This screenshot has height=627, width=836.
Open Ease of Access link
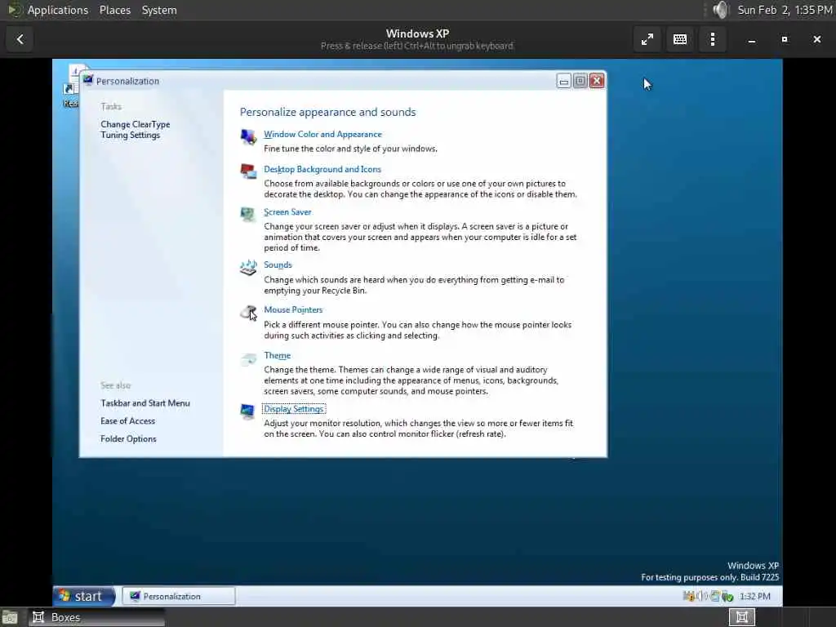(128, 420)
